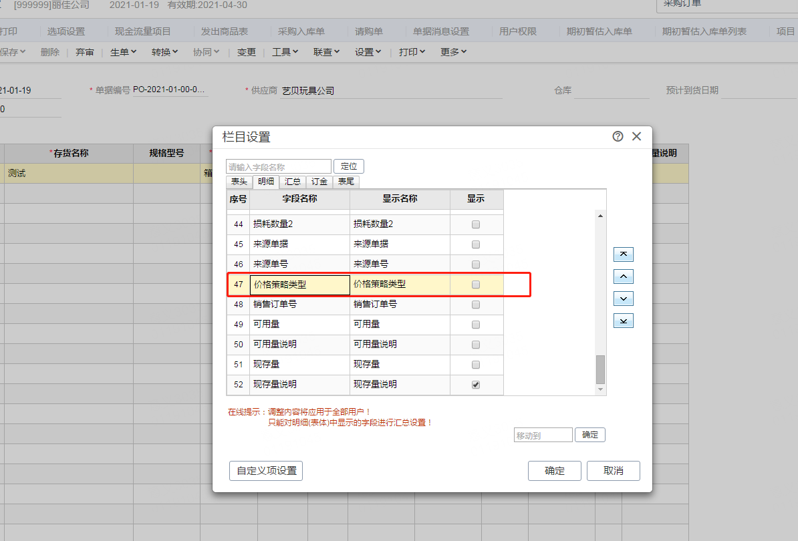Image resolution: width=798 pixels, height=541 pixels.
Task: Tick display checkbox for 损耗数量2
Action: click(476, 224)
